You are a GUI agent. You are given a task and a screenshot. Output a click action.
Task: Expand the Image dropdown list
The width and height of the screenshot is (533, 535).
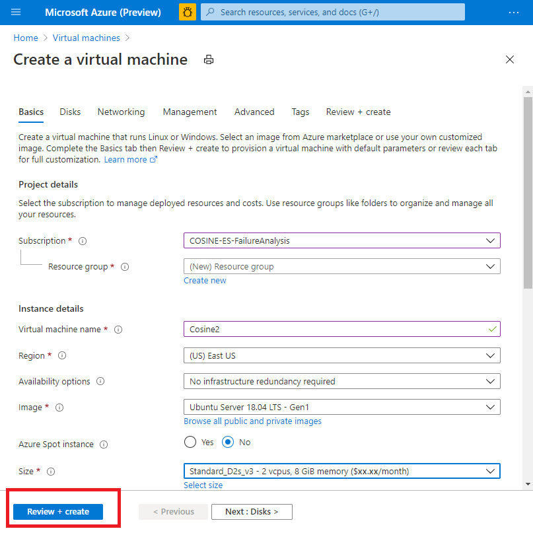[x=342, y=407]
